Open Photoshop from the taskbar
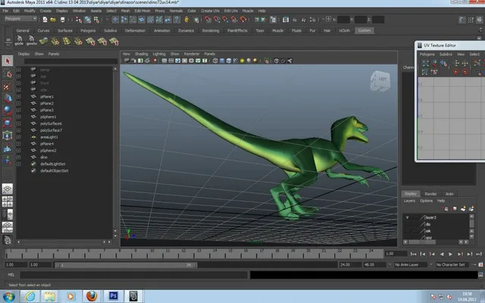 pos(113,296)
